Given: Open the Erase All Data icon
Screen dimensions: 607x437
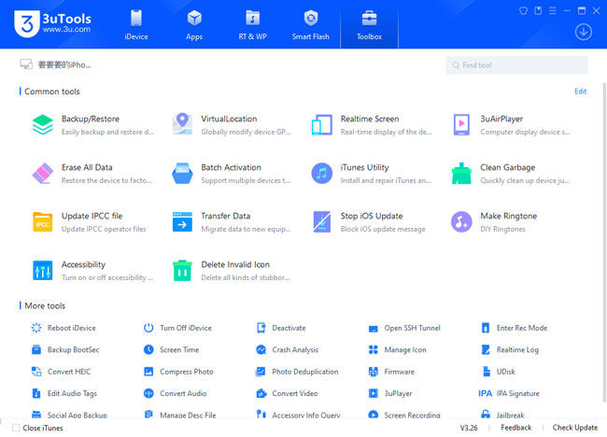Looking at the screenshot, I should [x=43, y=173].
